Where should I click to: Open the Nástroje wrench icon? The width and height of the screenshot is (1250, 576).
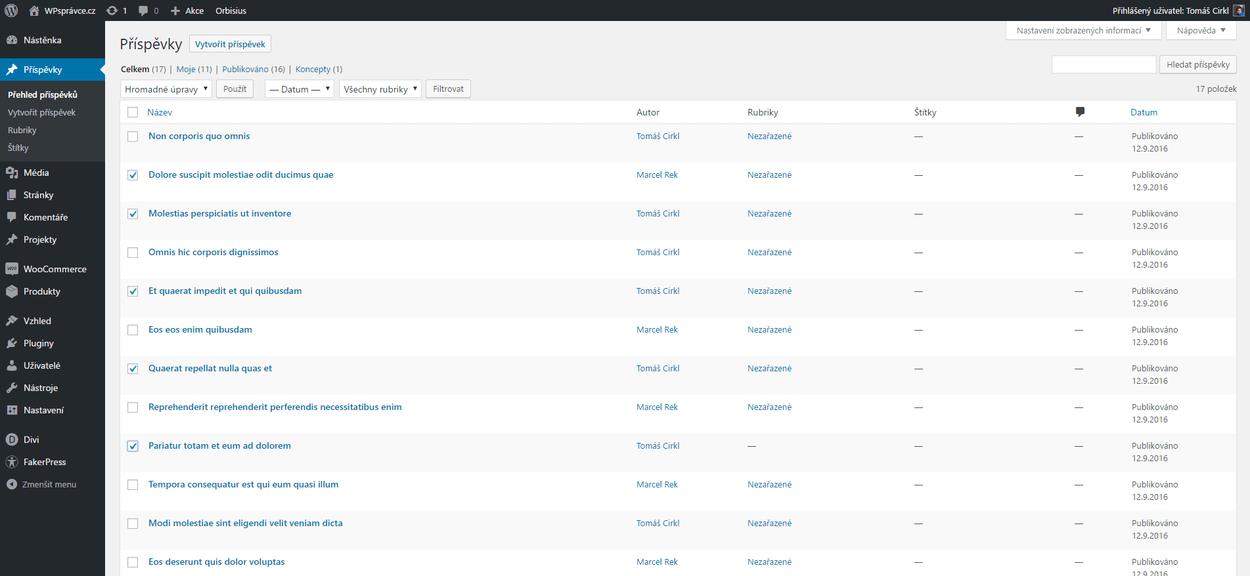pyautogui.click(x=12, y=388)
